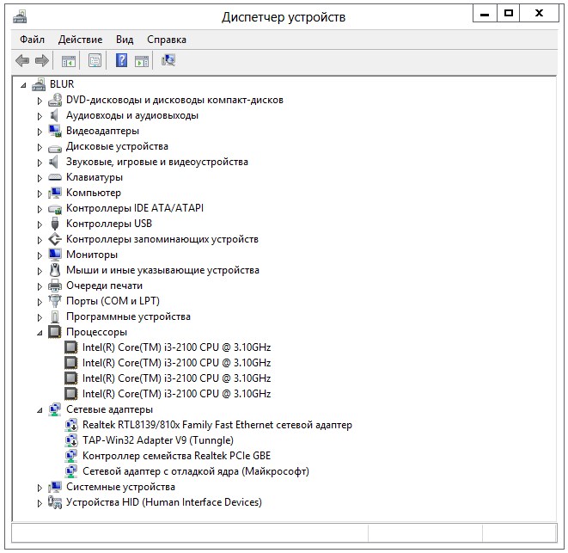Image resolution: width=568 pixels, height=553 pixels.
Task: Open the Справка menu
Action: 167,40
